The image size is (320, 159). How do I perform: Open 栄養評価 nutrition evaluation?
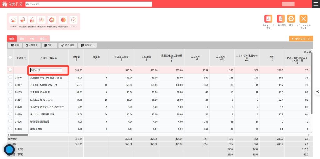[x=42, y=21]
